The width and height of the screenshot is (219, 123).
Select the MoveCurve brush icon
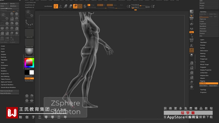2,29
